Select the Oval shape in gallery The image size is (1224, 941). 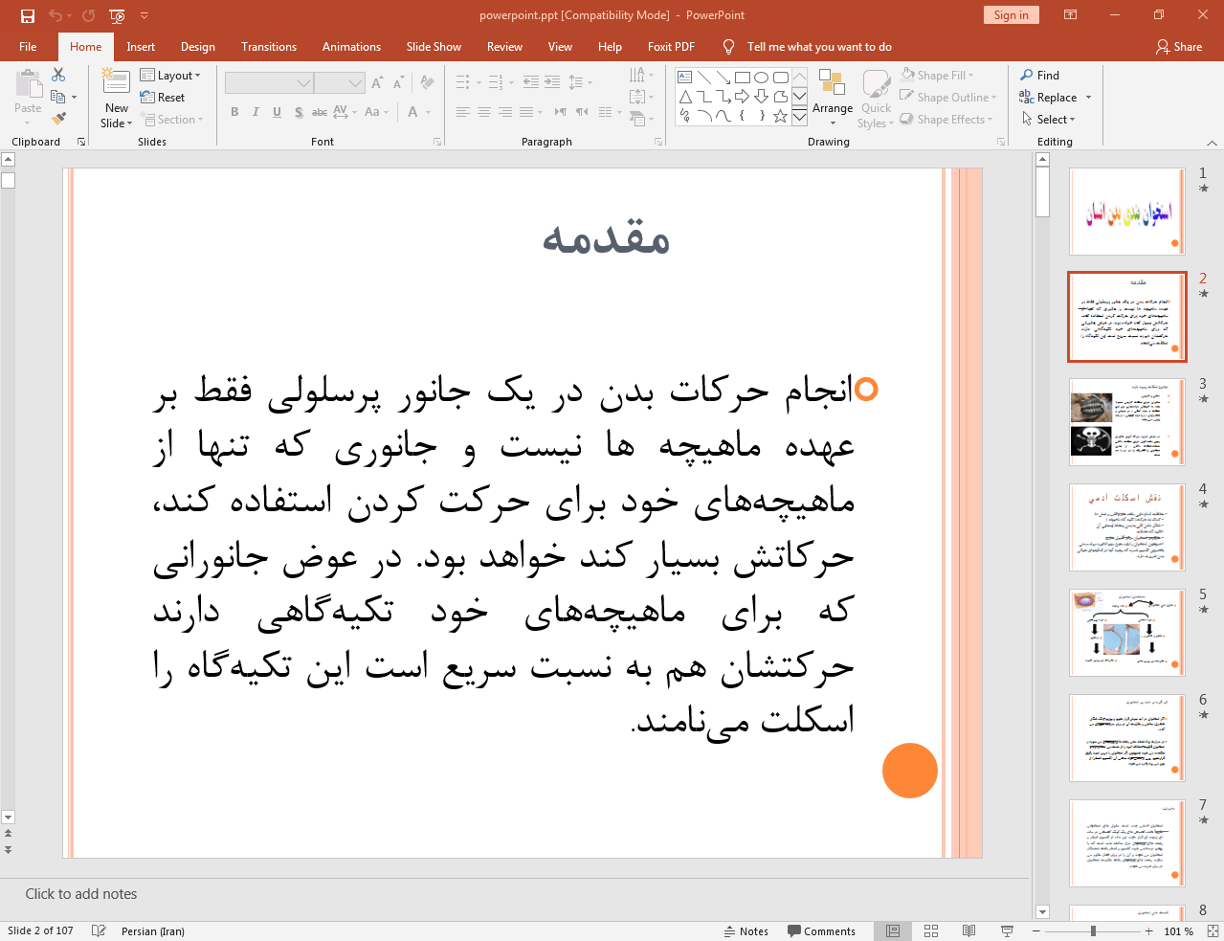tap(761, 78)
